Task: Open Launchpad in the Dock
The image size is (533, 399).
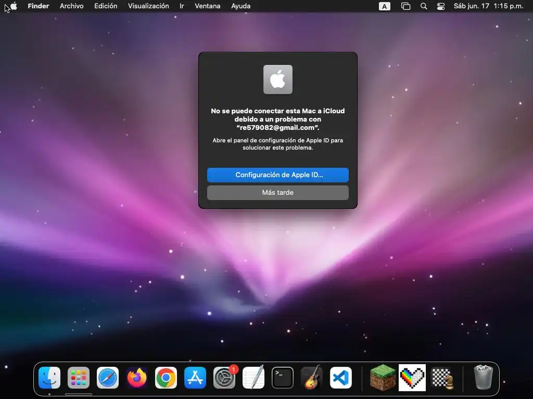Action: [x=79, y=377]
